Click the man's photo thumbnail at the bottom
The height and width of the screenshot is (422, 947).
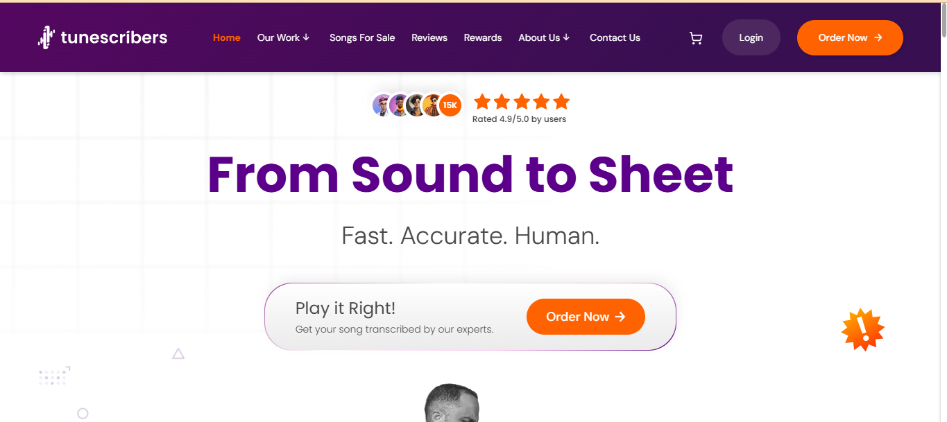click(x=452, y=403)
